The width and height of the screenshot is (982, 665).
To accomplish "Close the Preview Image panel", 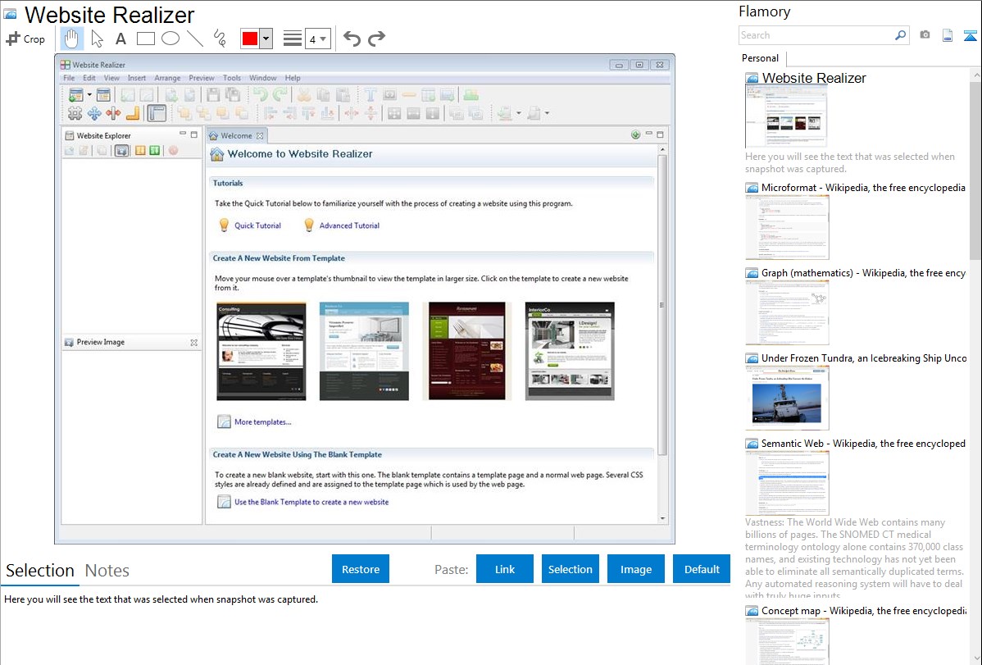I will point(194,342).
